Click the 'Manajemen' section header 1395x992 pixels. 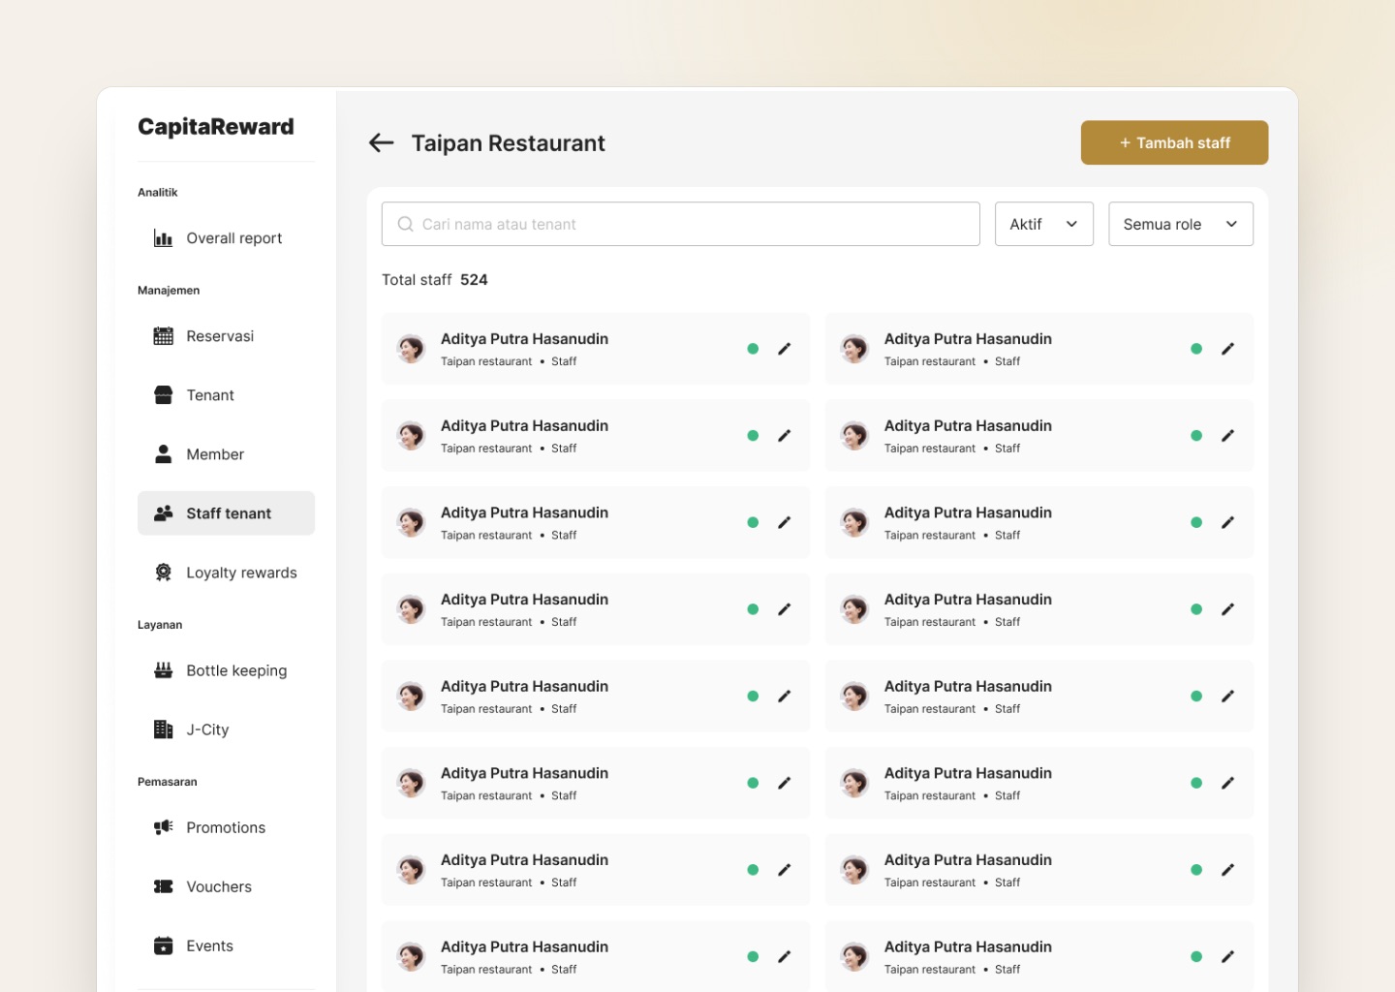[x=169, y=291]
